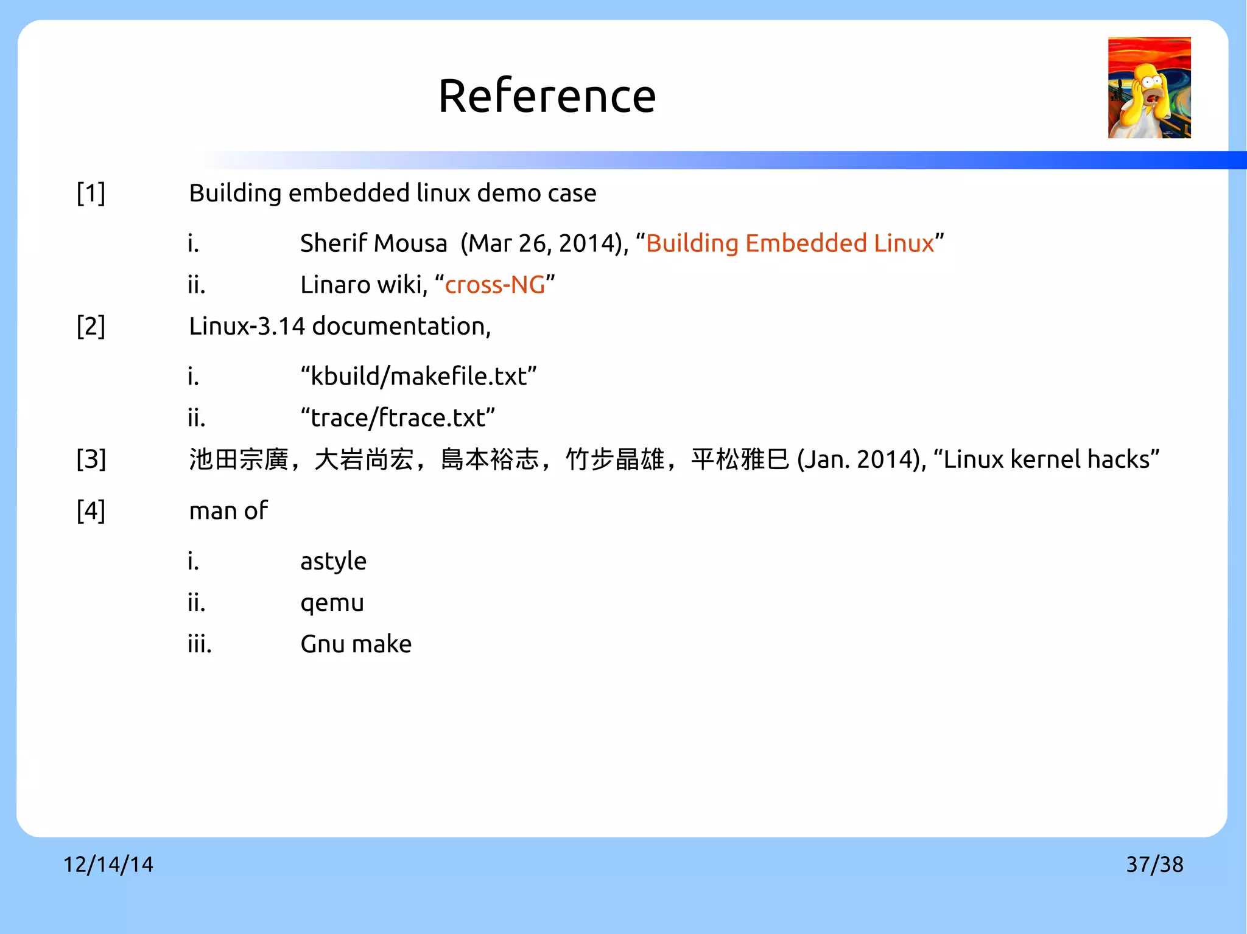The image size is (1247, 934).
Task: Open the "Building Embedded Linux" link
Action: click(x=790, y=243)
